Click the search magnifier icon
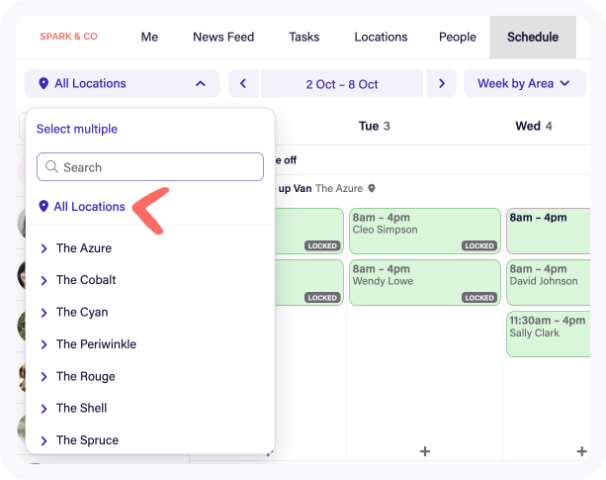The height and width of the screenshot is (480, 606). pyautogui.click(x=51, y=166)
